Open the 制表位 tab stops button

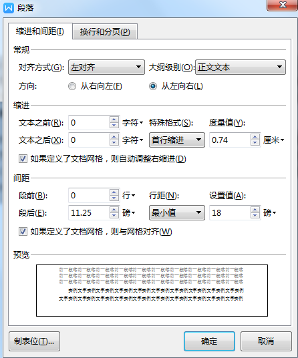34,341
